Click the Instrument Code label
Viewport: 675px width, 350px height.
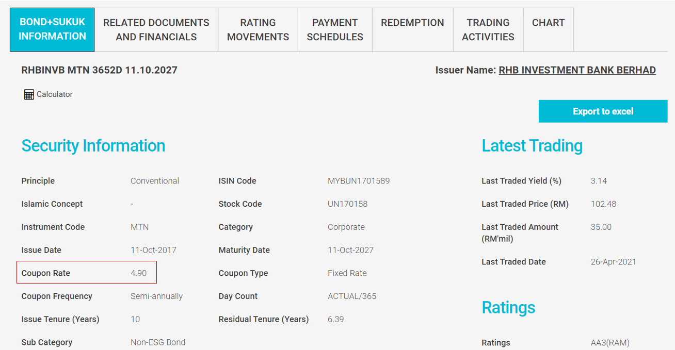click(x=53, y=227)
